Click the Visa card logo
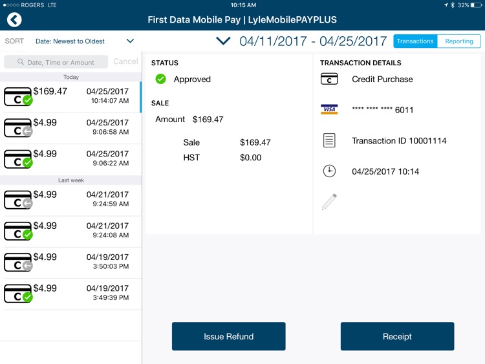485x364 pixels. [329, 109]
